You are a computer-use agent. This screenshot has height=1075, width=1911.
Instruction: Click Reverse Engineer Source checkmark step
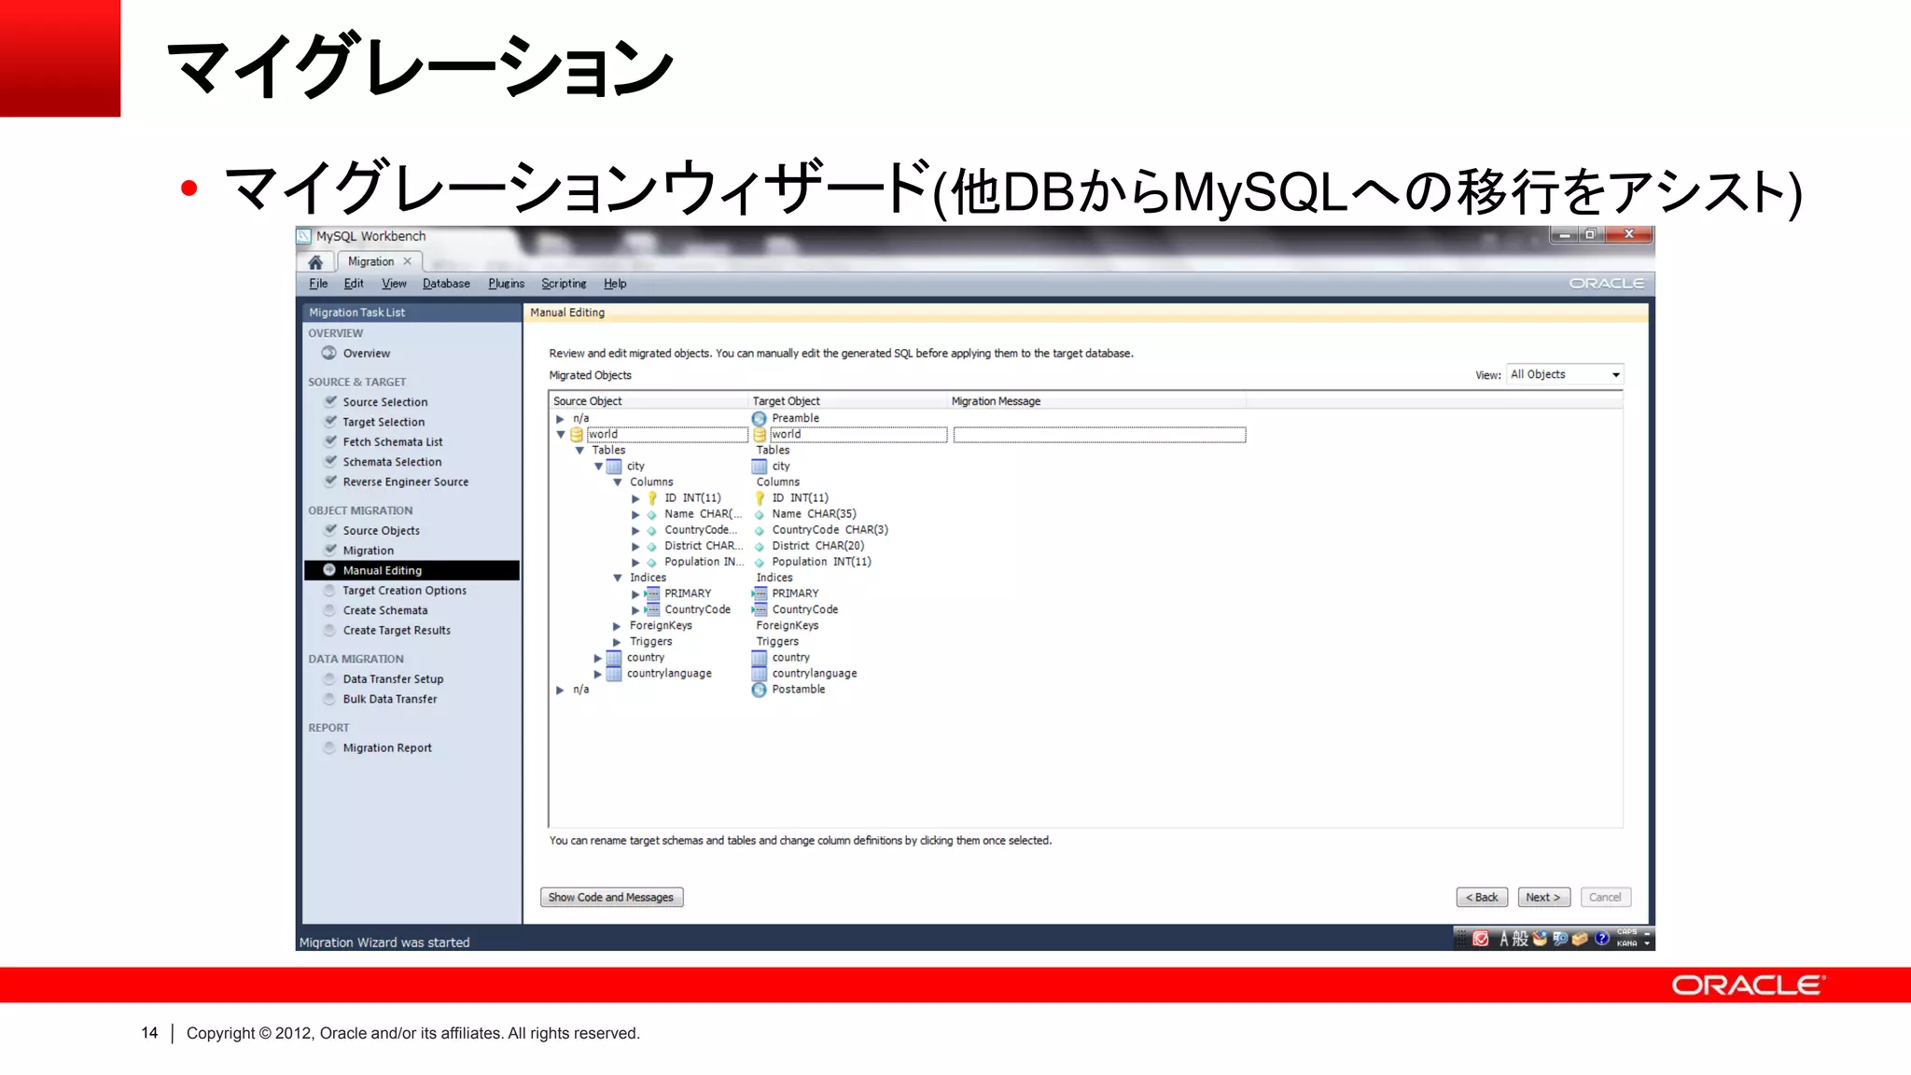[x=396, y=482]
